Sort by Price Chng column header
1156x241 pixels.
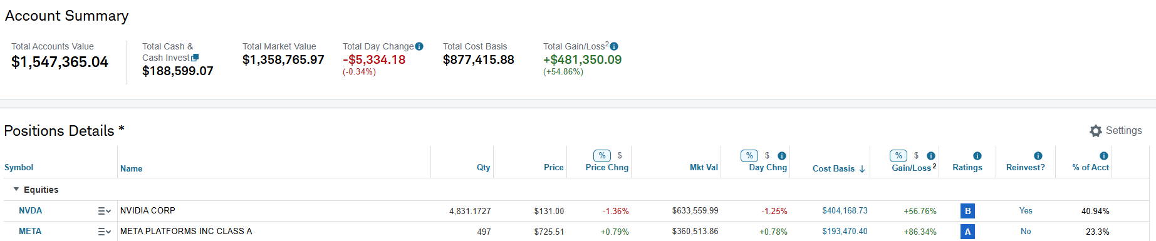tap(607, 168)
